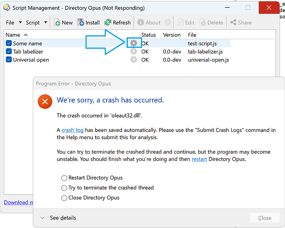This screenshot has height=228, width=285.
Task: Click the Version column header
Action: (x=174, y=35)
